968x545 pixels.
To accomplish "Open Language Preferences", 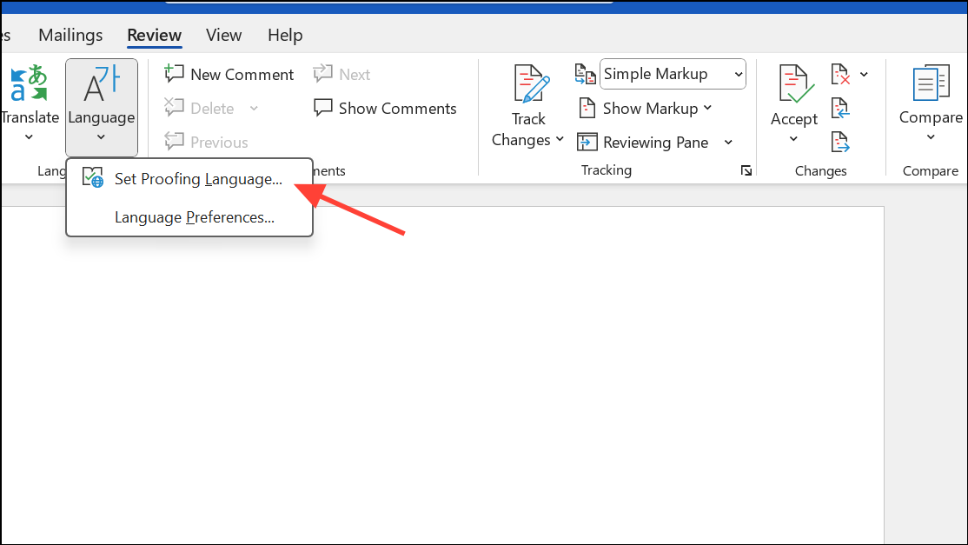I will 194,216.
